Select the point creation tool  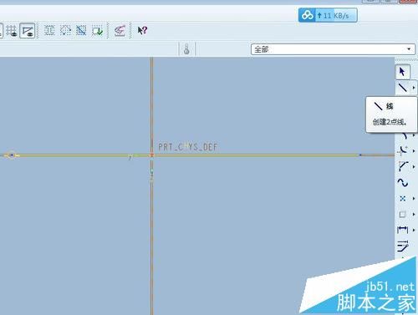click(403, 198)
